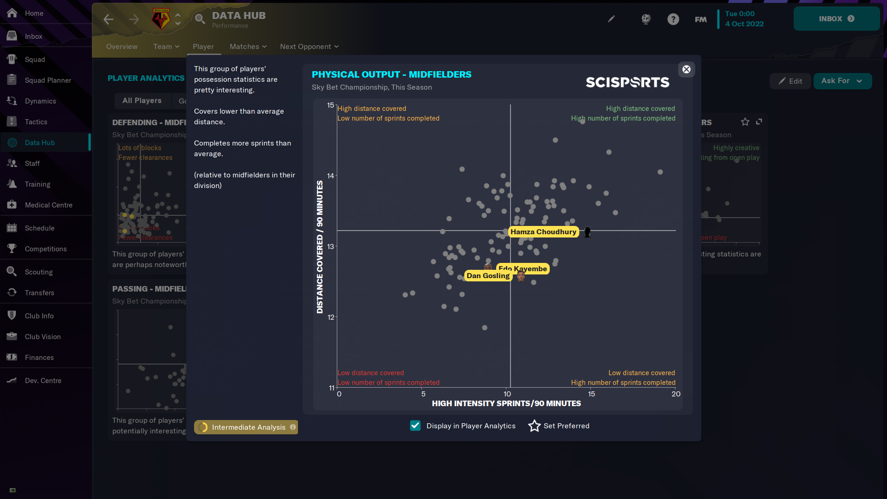Viewport: 887px width, 499px height.
Task: Click the game status icon bottom-left
Action: coord(12,490)
